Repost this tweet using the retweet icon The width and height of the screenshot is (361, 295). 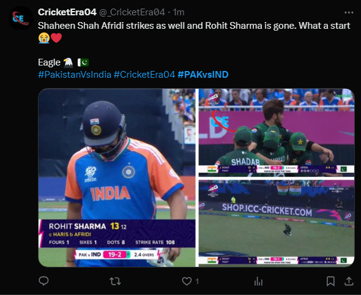[115, 281]
